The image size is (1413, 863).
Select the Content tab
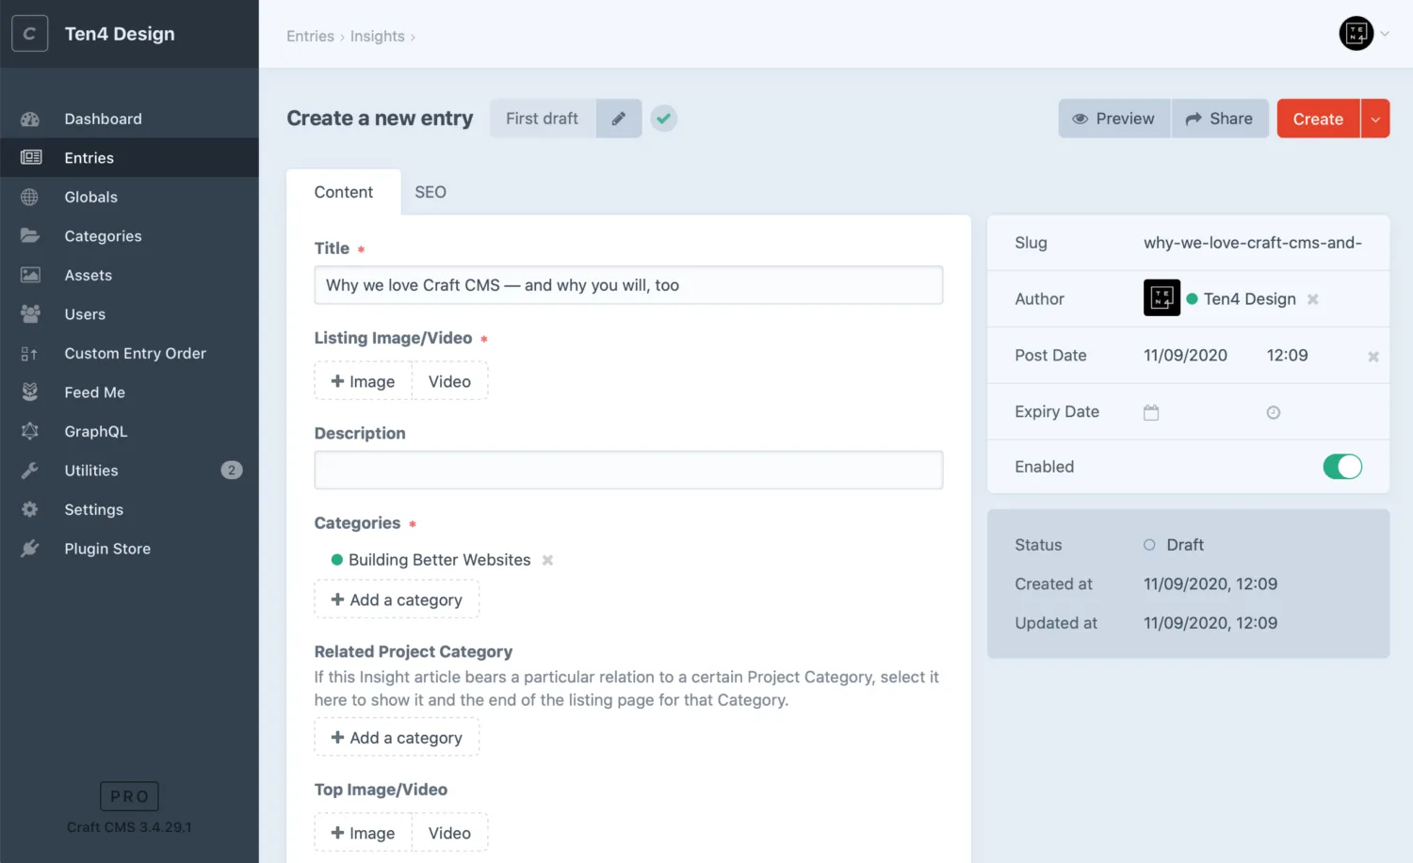coord(344,192)
